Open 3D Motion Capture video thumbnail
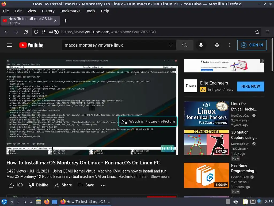The image size is (274, 206). pos(206,142)
